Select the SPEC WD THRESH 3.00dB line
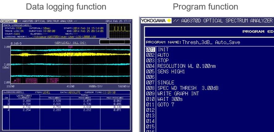 click(187, 88)
